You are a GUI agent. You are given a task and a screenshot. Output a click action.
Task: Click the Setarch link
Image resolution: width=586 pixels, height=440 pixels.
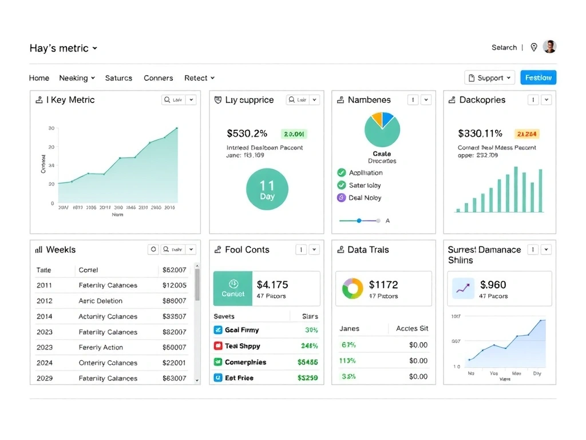(504, 48)
